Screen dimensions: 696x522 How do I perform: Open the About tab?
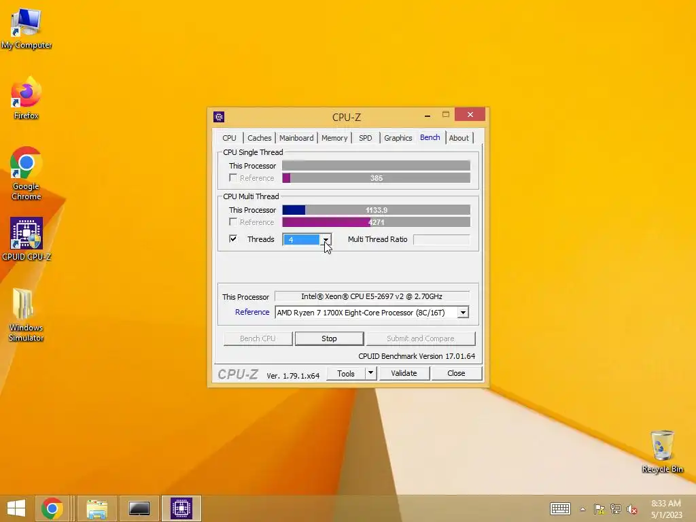tap(459, 138)
